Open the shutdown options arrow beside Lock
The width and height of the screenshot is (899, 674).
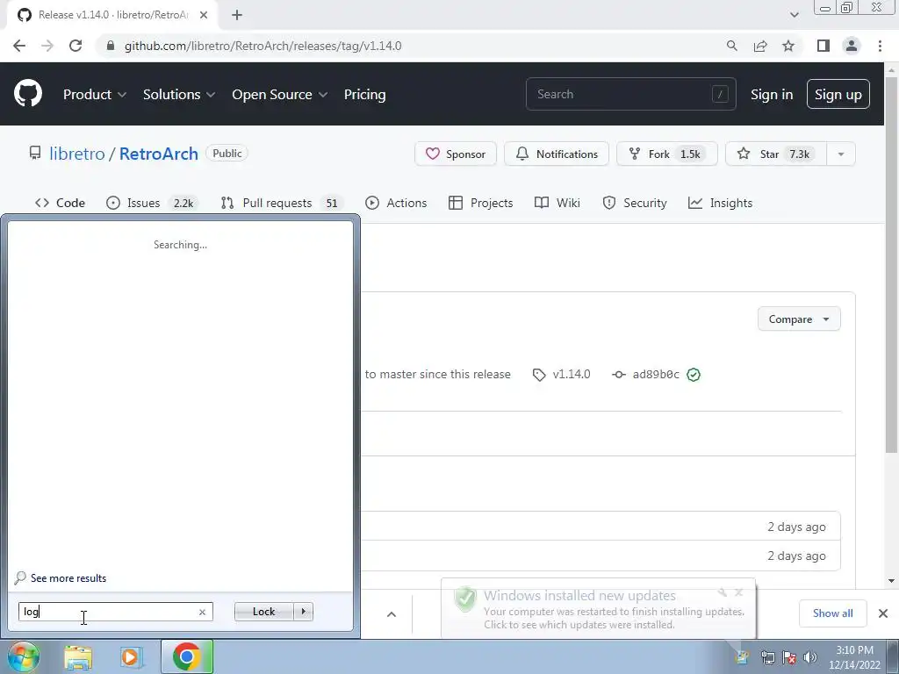(x=303, y=612)
